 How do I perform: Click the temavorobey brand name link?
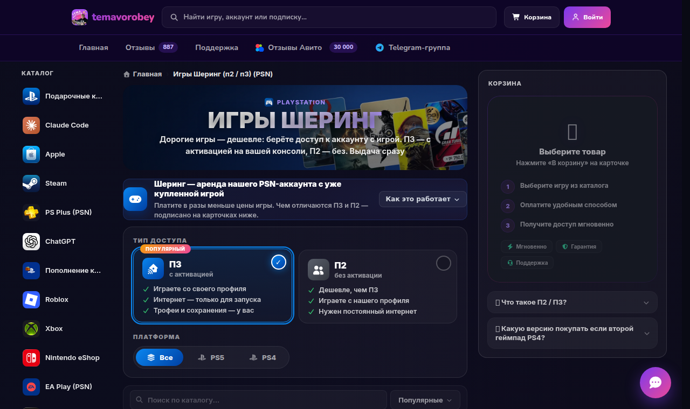pos(123,17)
